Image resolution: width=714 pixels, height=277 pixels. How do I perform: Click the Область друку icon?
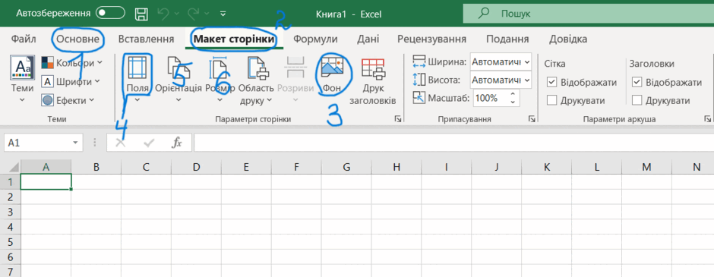point(259,69)
